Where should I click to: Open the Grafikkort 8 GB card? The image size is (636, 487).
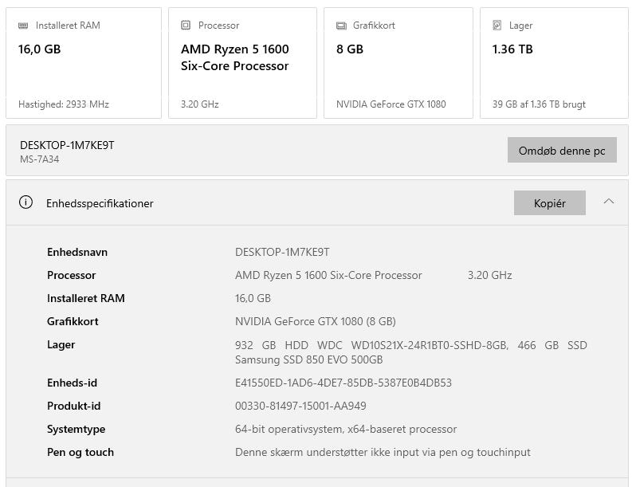[x=398, y=64]
